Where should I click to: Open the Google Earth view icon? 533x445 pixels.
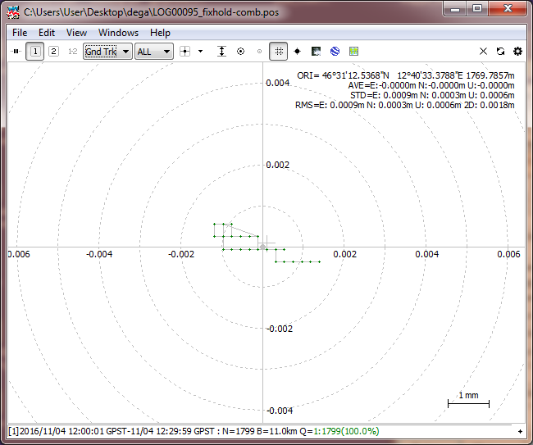pos(335,52)
